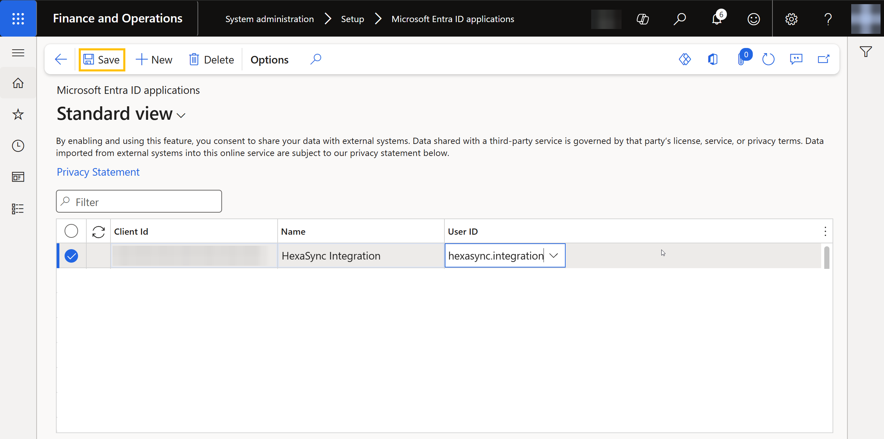884x439 pixels.
Task: Open in Microsoft Office icon
Action: pos(712,59)
